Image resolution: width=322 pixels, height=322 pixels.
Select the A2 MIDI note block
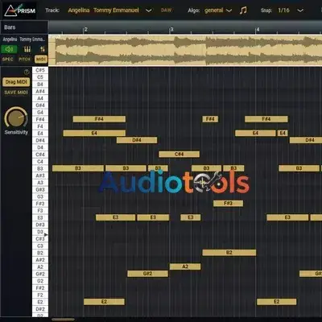pyautogui.click(x=185, y=266)
